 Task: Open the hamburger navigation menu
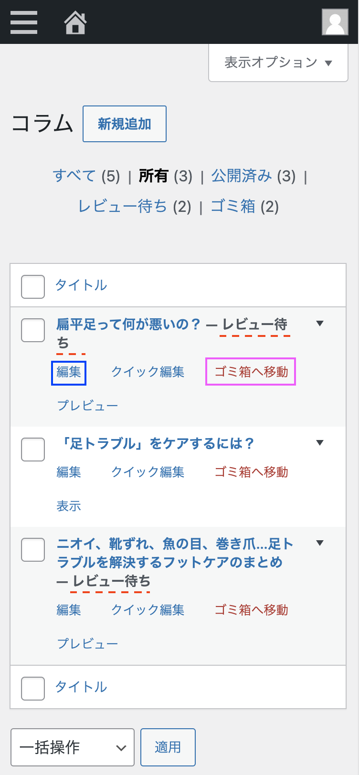tap(23, 21)
